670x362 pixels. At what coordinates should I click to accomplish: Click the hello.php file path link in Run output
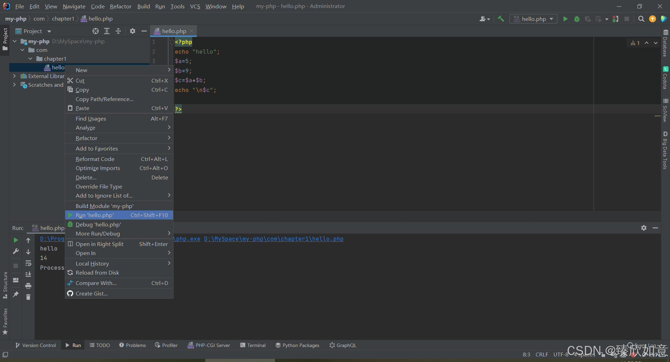click(x=274, y=239)
